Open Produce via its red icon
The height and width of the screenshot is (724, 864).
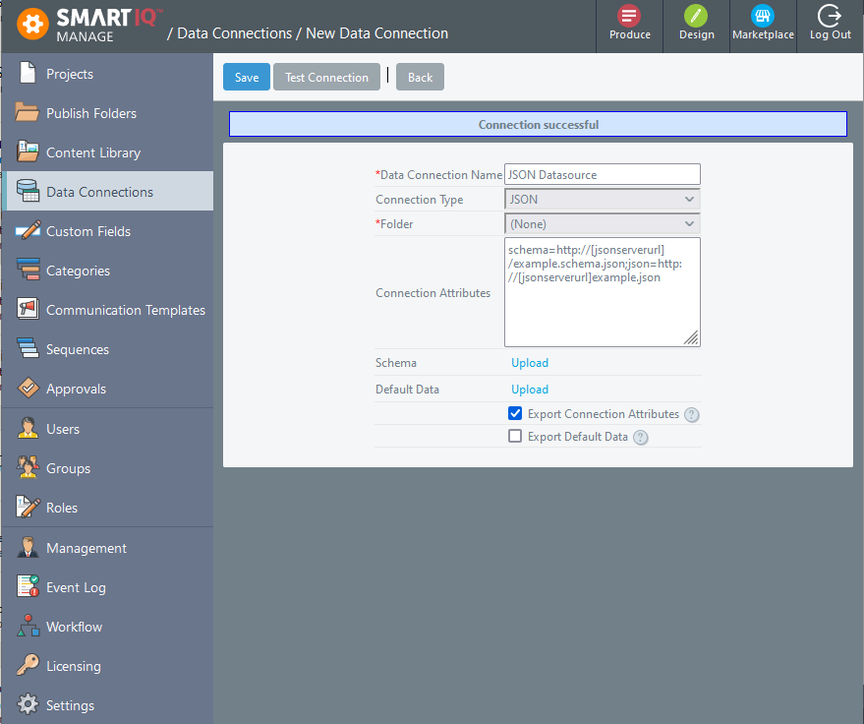coord(629,16)
